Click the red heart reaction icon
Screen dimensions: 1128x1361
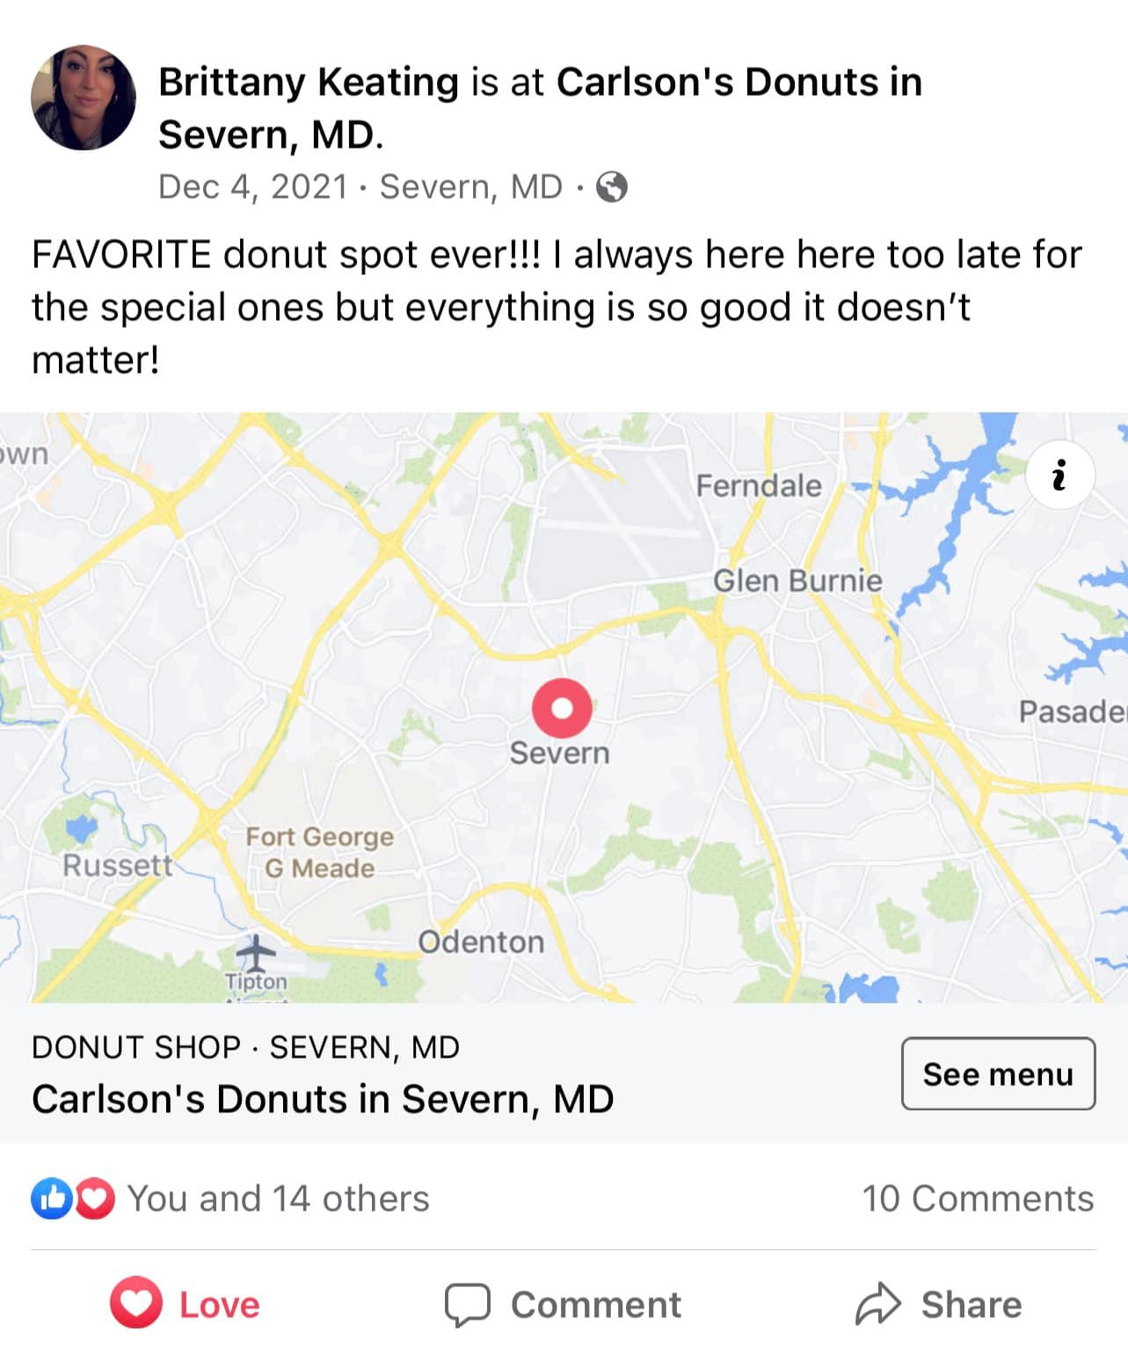[x=95, y=1198]
